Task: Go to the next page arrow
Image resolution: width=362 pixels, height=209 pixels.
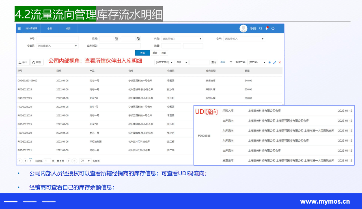Action: [69, 161]
